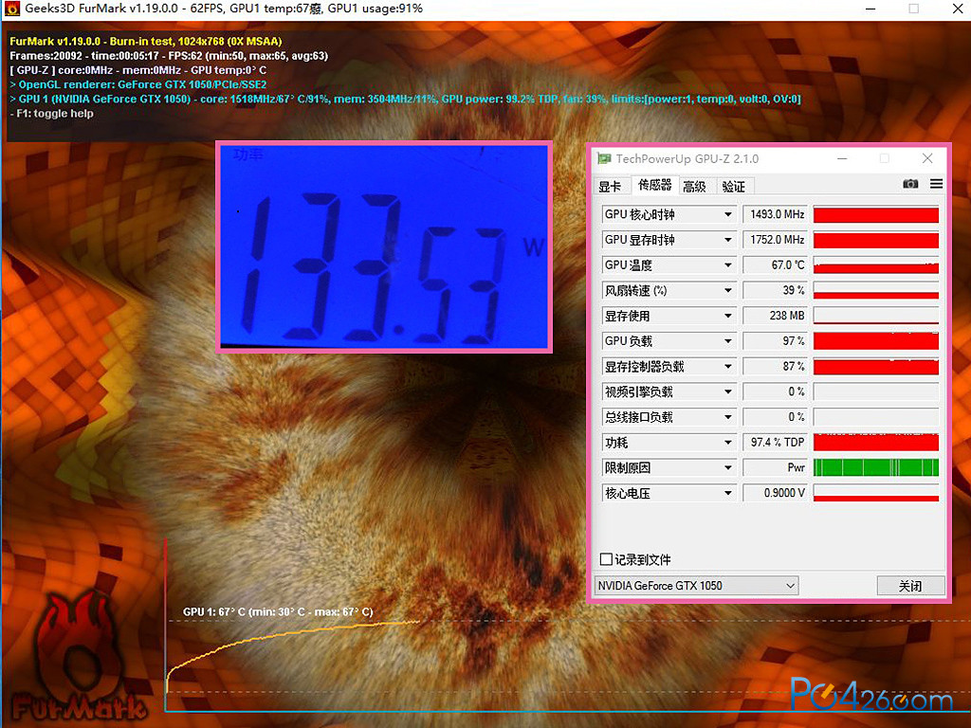Click the 核心电压 history graph
Screen dimensions: 971x728
pos(875,493)
